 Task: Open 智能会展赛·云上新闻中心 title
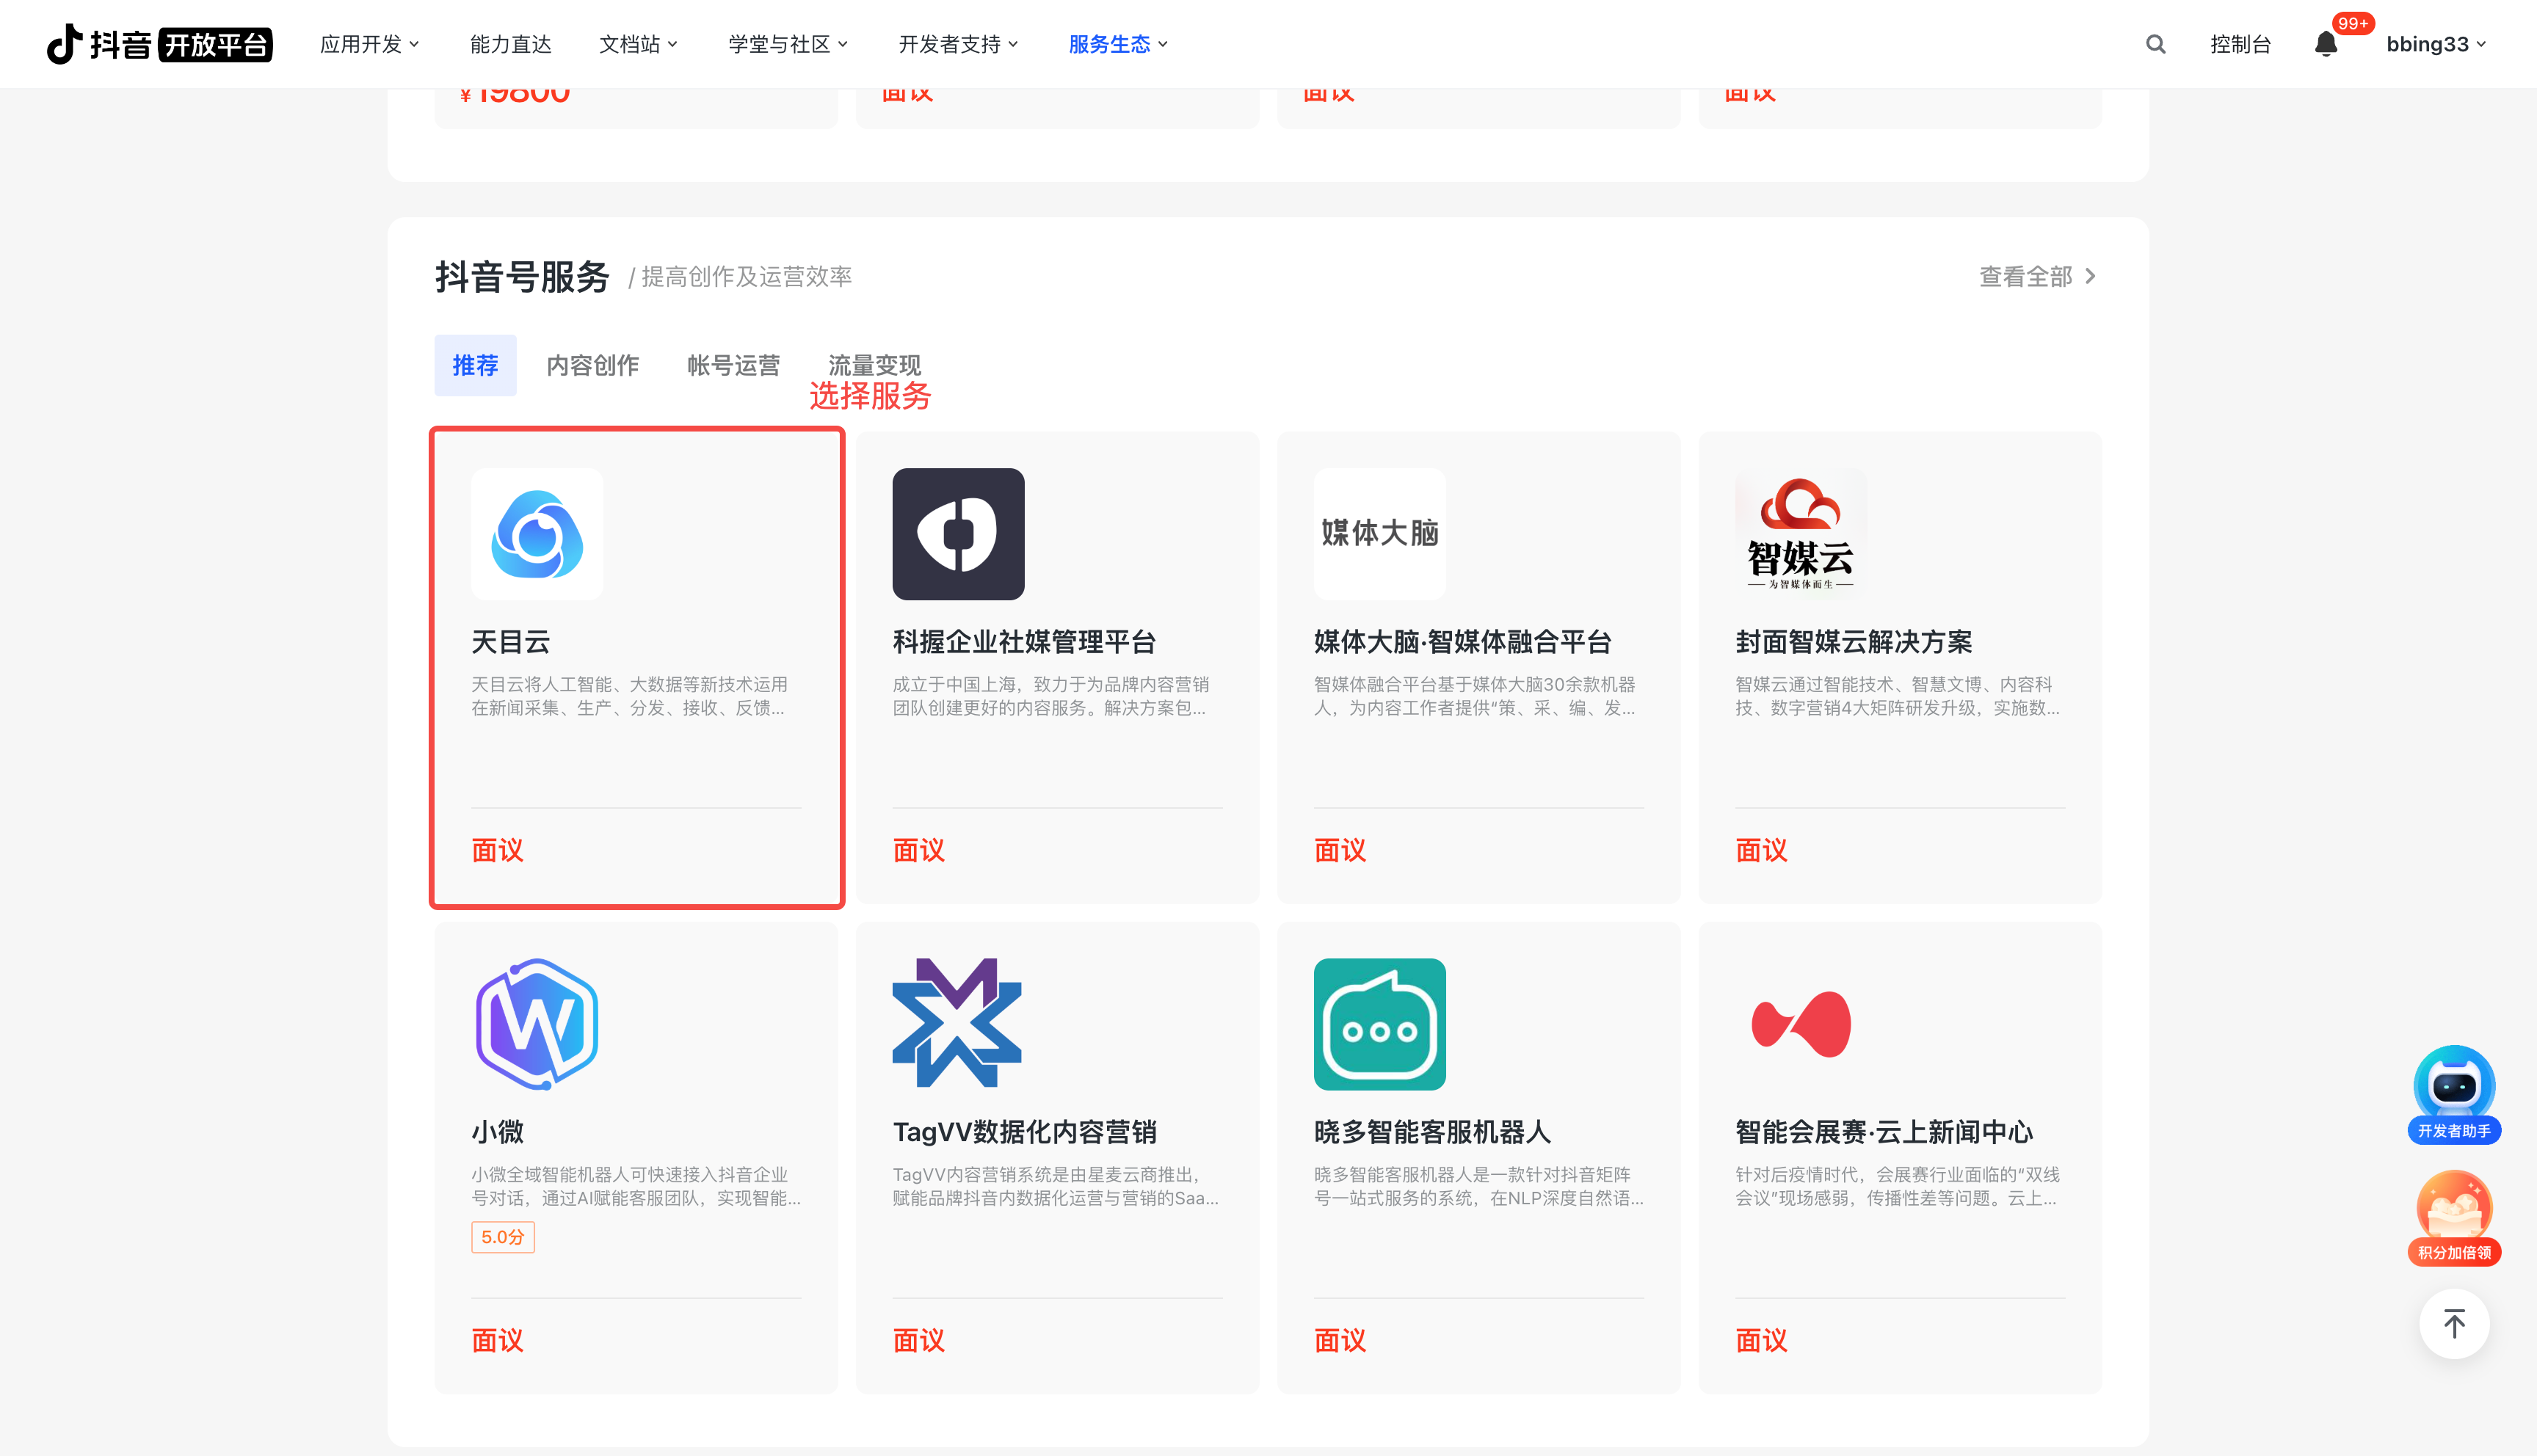(1884, 1132)
